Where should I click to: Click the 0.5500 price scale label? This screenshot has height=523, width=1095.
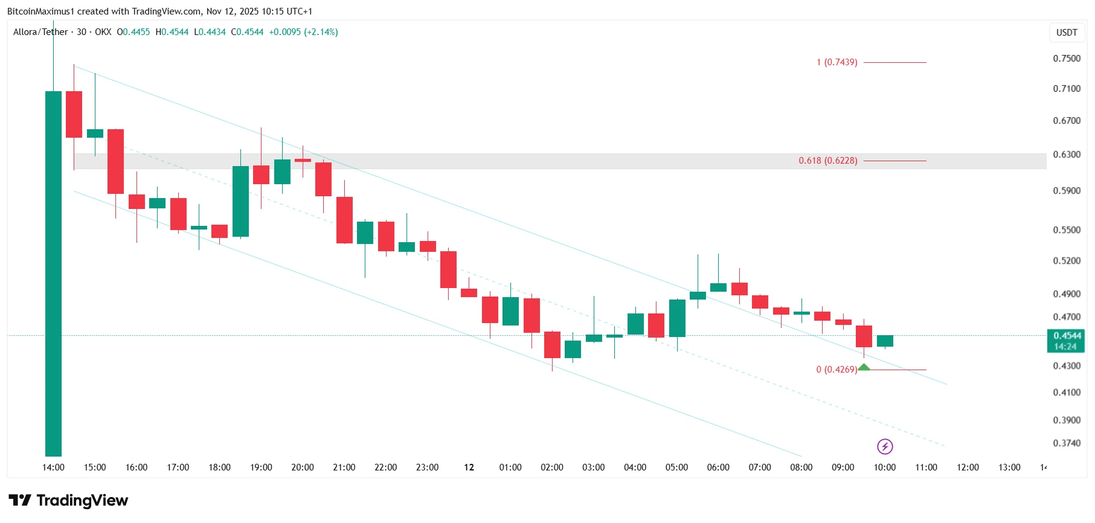pyautogui.click(x=1067, y=230)
